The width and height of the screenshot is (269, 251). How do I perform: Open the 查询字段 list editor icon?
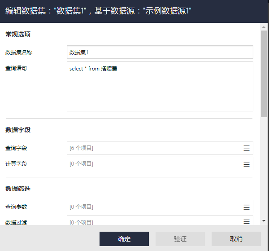click(x=246, y=148)
